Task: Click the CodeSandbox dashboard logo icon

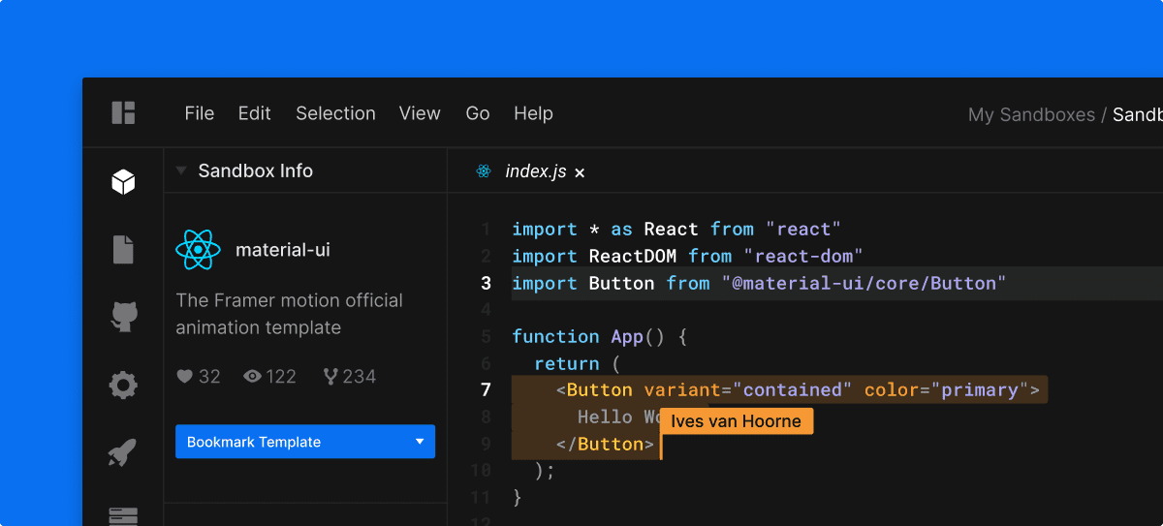Action: [x=123, y=113]
